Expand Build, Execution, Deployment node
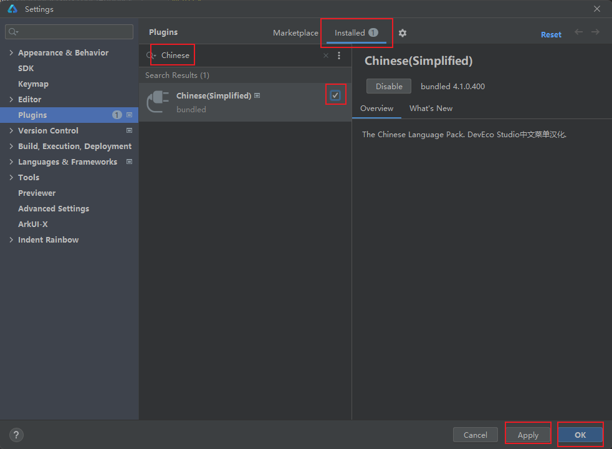The image size is (612, 449). 11,146
